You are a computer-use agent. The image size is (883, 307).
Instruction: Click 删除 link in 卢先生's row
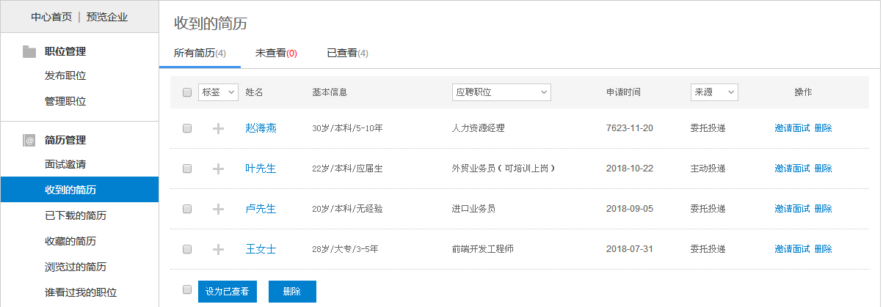tap(823, 209)
